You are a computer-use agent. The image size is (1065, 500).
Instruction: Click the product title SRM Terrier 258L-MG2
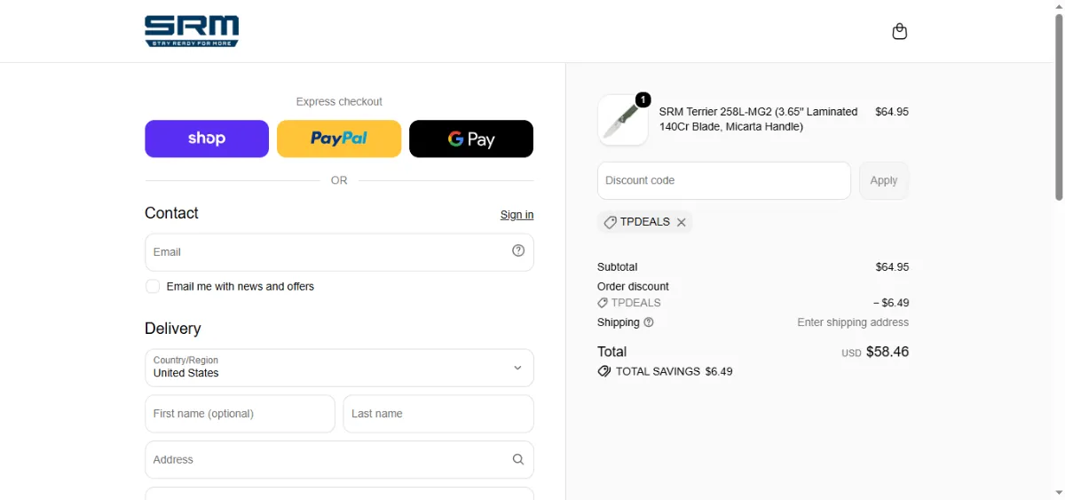click(x=759, y=119)
